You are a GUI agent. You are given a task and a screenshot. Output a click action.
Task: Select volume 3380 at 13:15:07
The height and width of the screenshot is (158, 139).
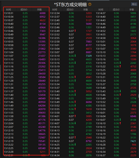[x=133, y=49]
